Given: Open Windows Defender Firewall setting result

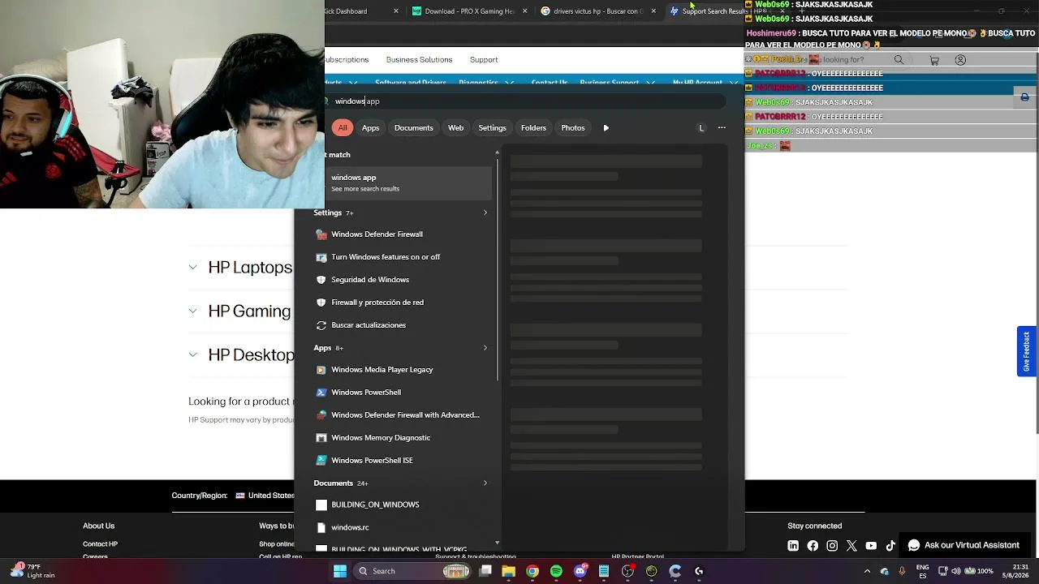Looking at the screenshot, I should [x=403, y=234].
